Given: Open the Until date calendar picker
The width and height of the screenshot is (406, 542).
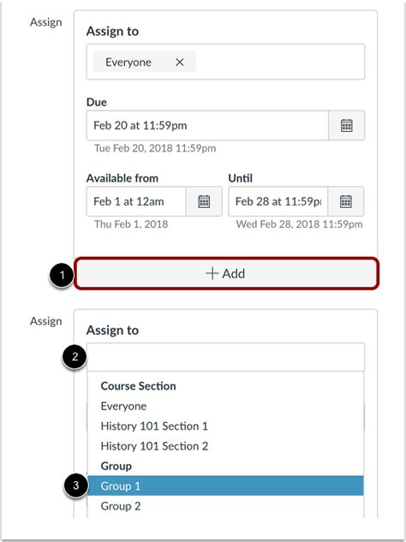Looking at the screenshot, I should click(346, 201).
